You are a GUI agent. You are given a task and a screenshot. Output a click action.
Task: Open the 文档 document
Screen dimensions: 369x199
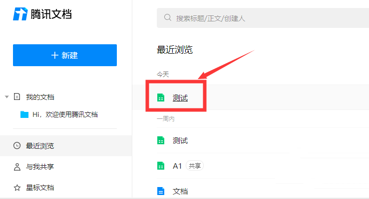(x=180, y=191)
